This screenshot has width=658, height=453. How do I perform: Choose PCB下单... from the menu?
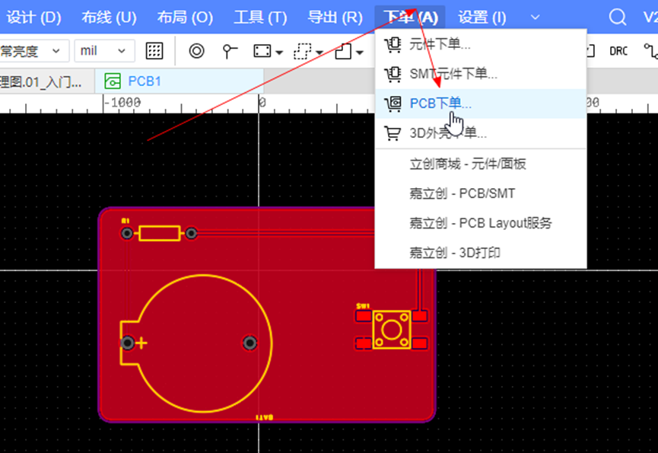481,104
